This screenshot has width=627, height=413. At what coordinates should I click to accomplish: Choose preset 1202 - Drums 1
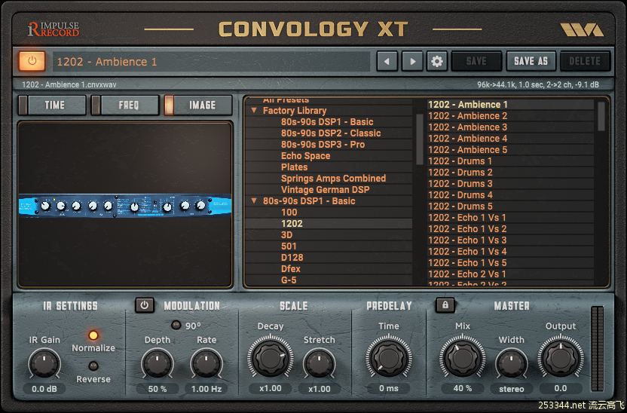pos(510,161)
